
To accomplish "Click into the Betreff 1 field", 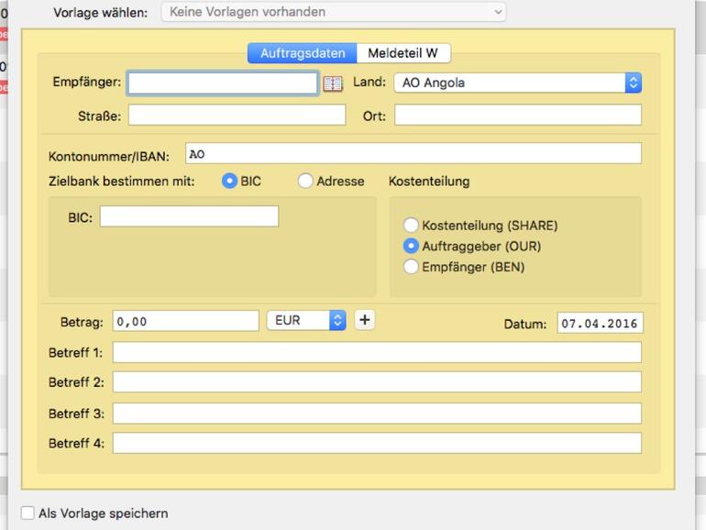I will (377, 352).
